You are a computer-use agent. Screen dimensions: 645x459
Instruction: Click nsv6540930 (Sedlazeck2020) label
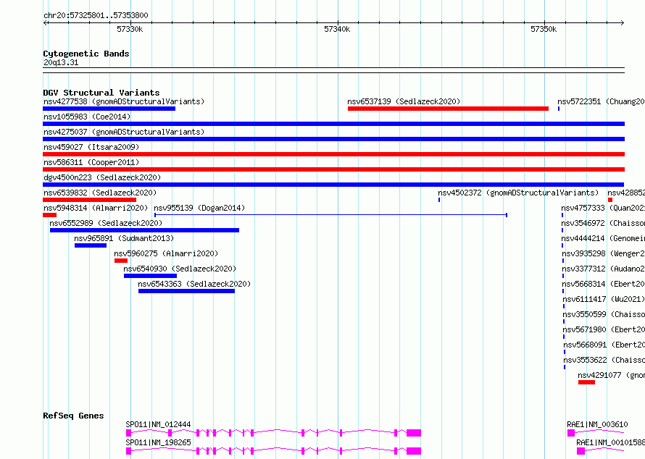180,269
